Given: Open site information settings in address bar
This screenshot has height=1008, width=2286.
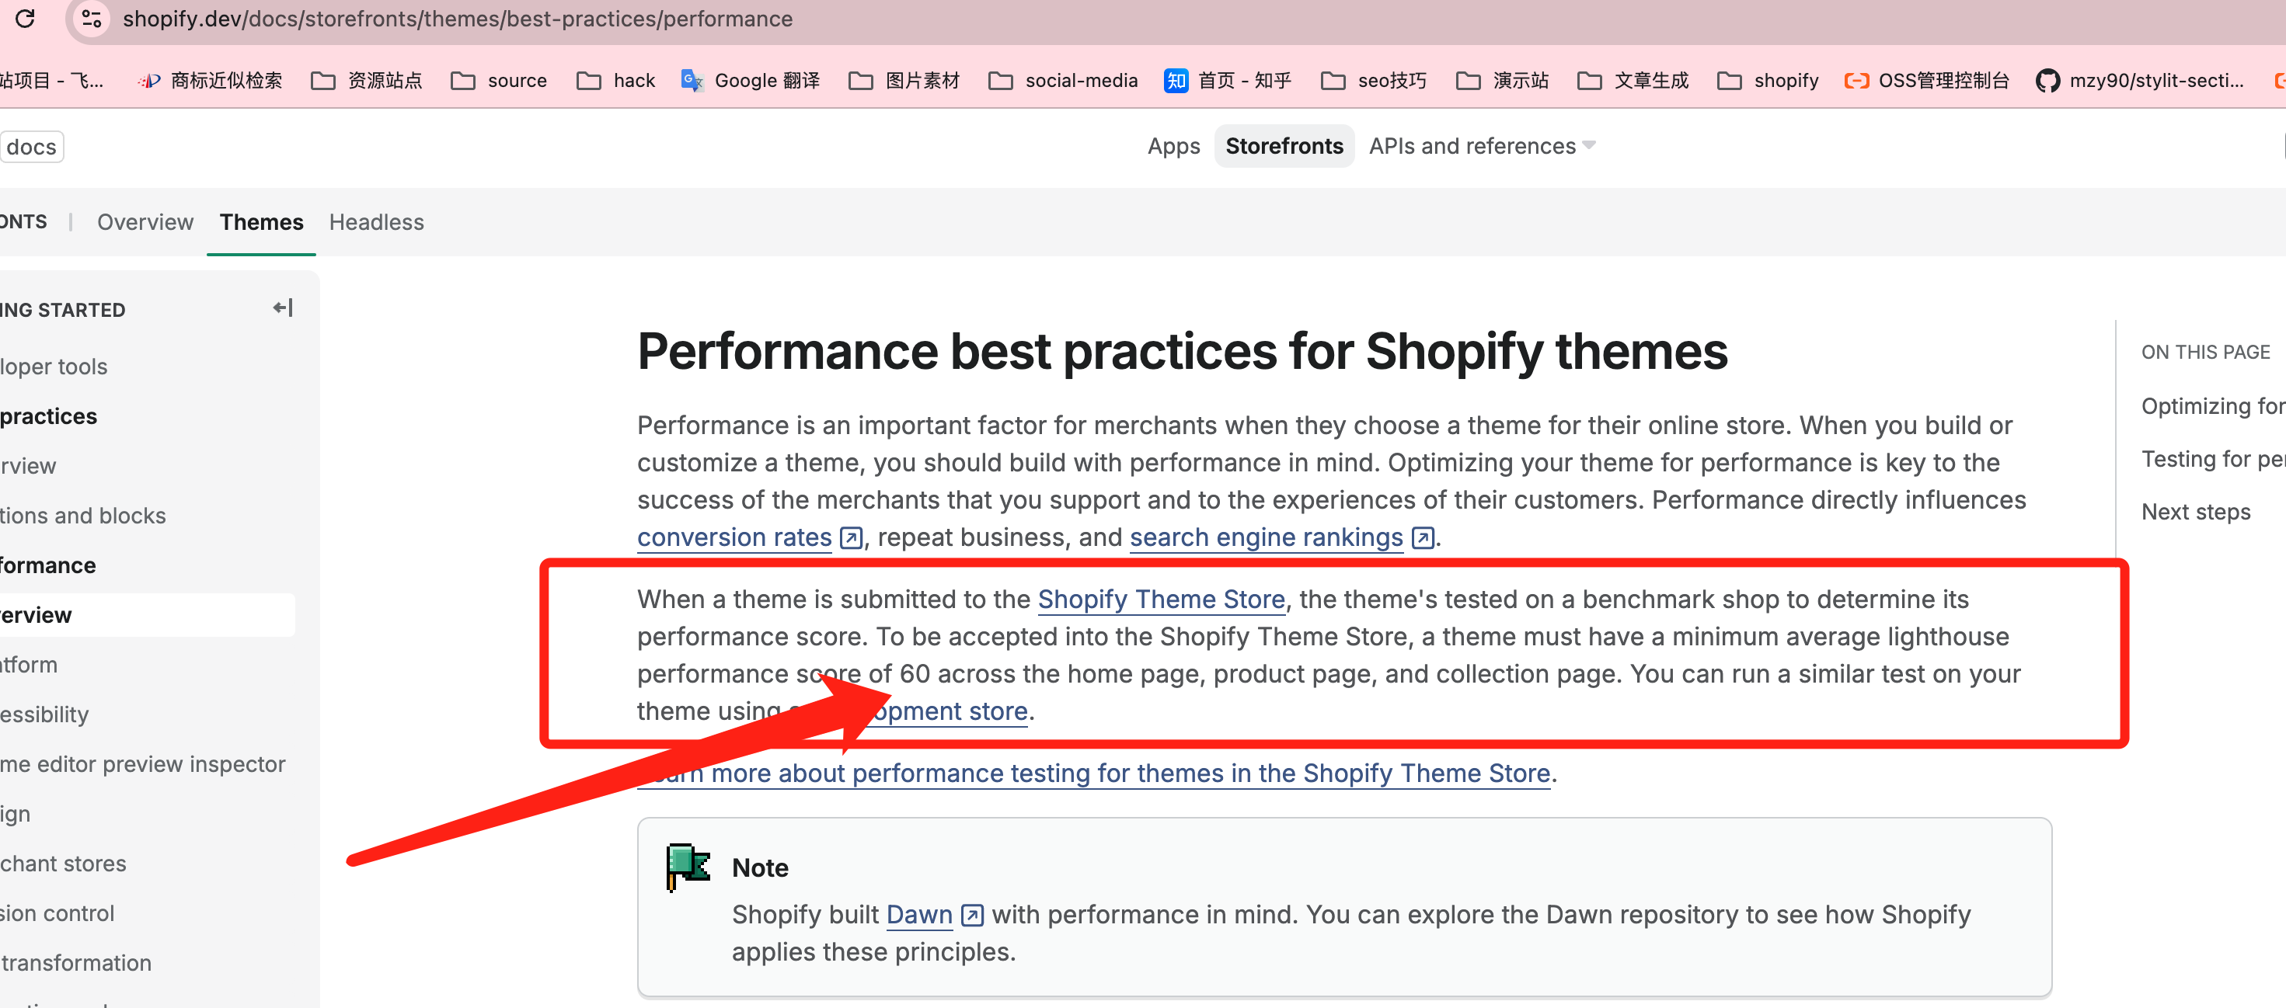Looking at the screenshot, I should tap(90, 19).
